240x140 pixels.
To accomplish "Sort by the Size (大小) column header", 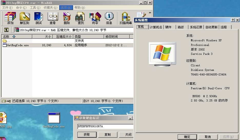I will click(x=42, y=36).
